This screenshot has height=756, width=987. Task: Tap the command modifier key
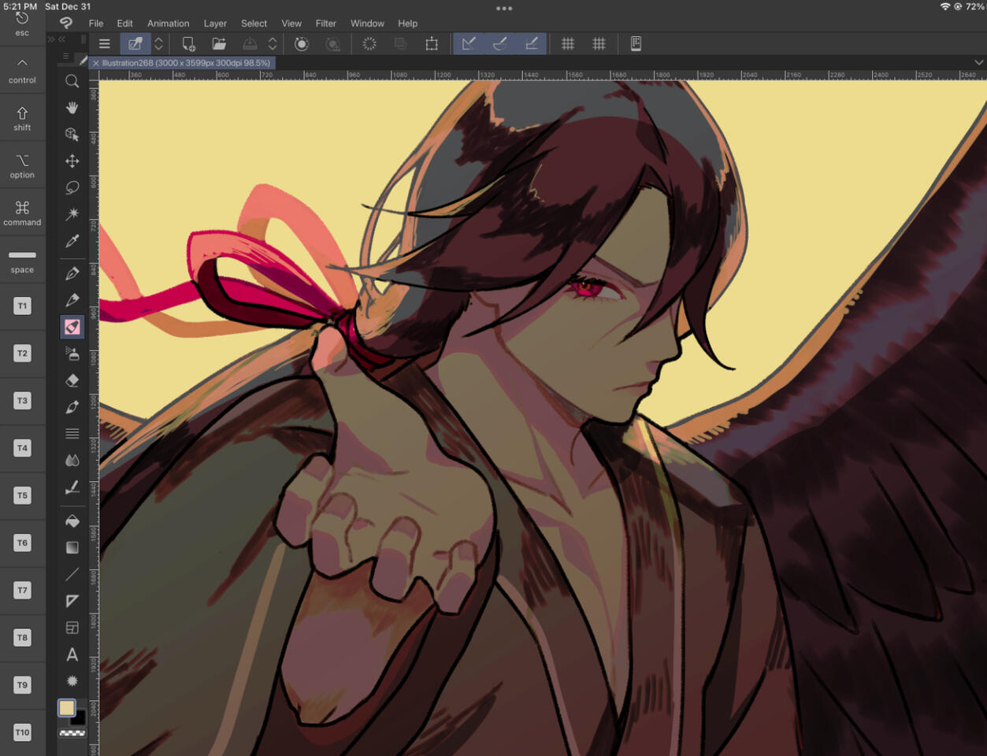click(x=22, y=213)
